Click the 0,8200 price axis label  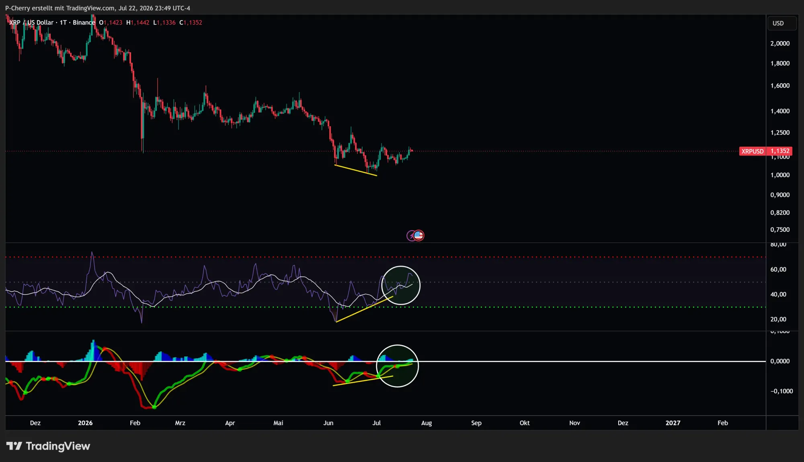[x=780, y=213]
